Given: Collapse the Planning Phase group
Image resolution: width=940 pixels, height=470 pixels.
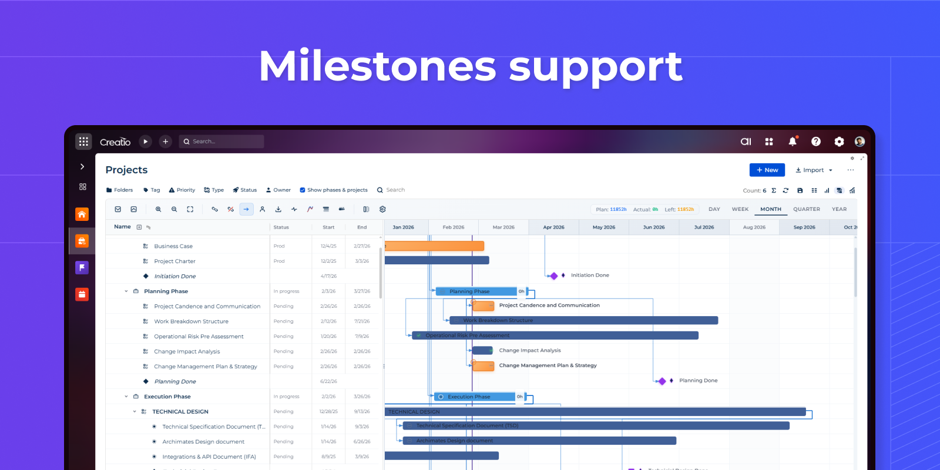Looking at the screenshot, I should pyautogui.click(x=126, y=291).
